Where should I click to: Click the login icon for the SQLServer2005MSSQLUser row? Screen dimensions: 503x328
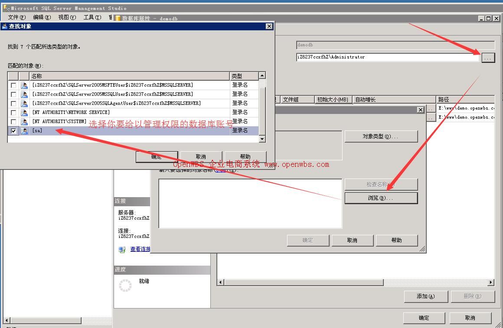pyautogui.click(x=24, y=94)
